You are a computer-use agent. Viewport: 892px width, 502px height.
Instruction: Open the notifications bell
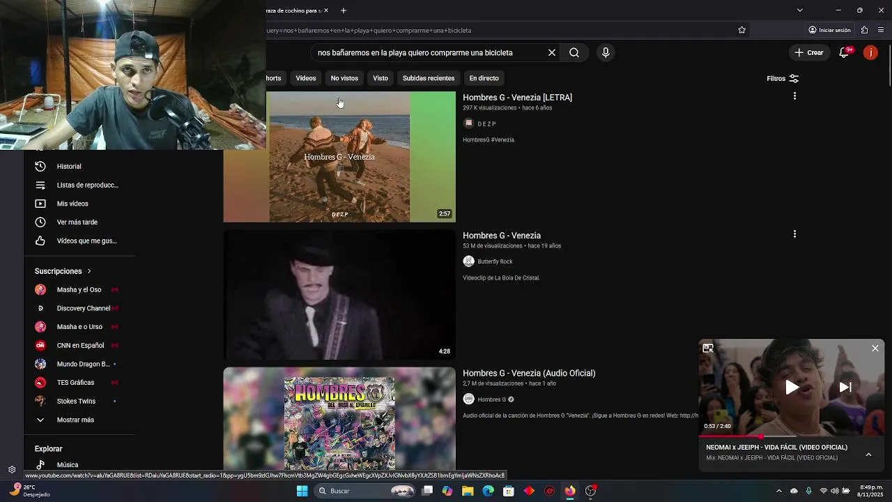tap(844, 52)
